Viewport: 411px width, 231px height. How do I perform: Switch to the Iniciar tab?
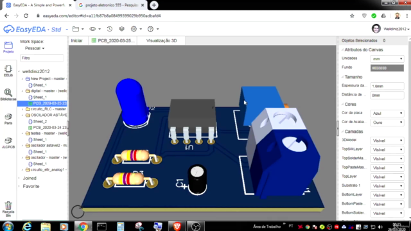pos(77,40)
